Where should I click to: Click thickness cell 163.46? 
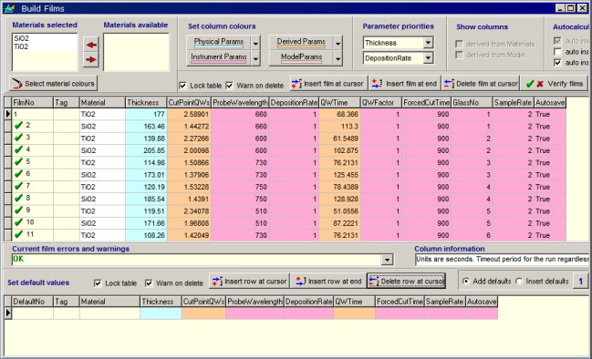coord(146,127)
